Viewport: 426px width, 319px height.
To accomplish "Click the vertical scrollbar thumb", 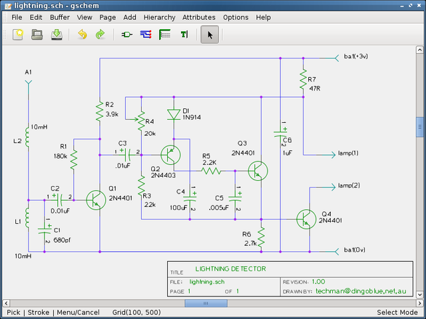I will [420, 126].
